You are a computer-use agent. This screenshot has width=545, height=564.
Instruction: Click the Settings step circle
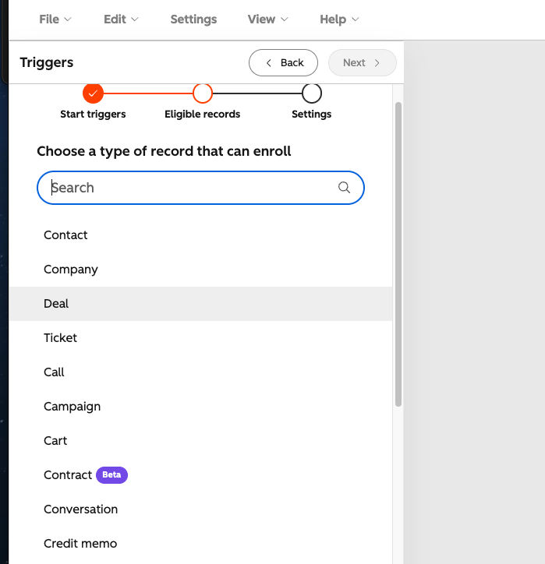[312, 93]
